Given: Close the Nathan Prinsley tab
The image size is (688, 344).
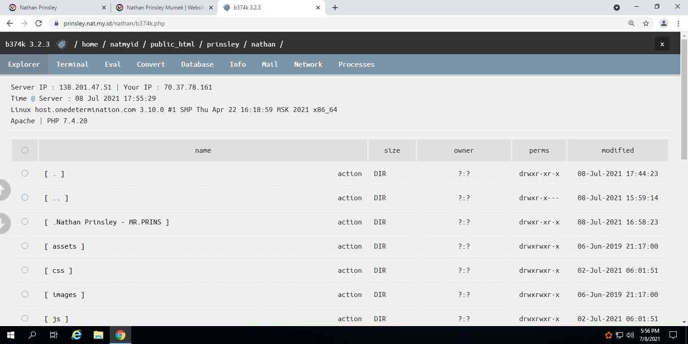Looking at the screenshot, I should click(x=103, y=8).
